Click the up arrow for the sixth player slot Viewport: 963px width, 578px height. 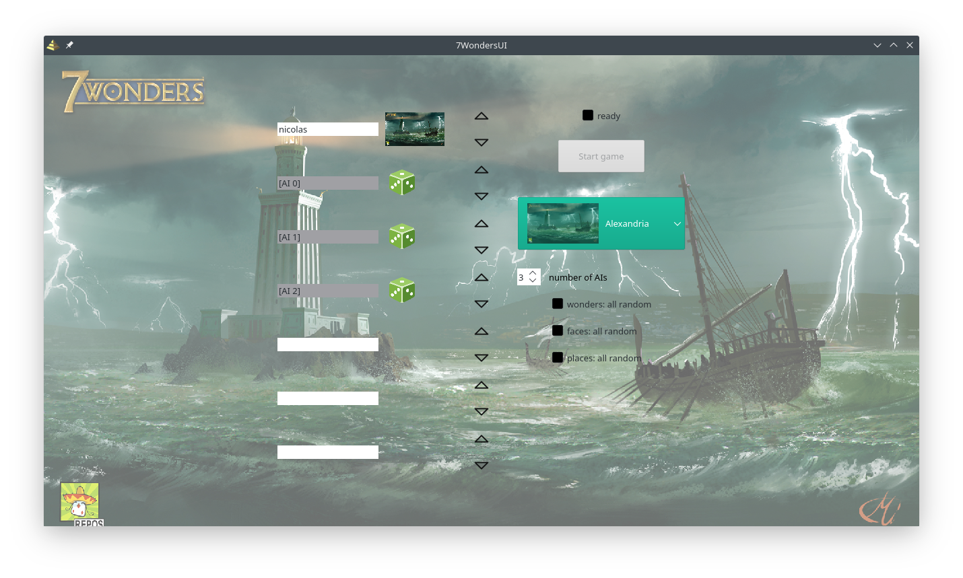[481, 385]
